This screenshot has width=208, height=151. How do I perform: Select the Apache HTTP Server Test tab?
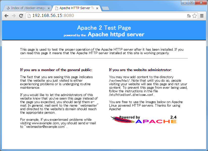[x=76, y=8]
